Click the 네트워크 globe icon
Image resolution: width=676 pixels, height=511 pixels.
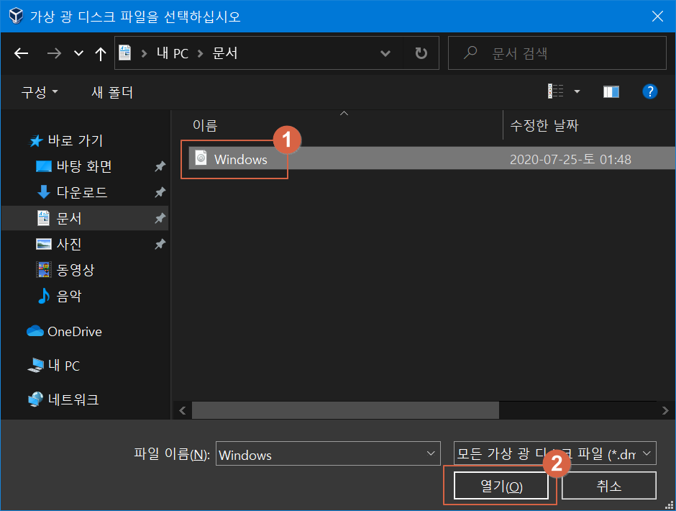tap(35, 399)
